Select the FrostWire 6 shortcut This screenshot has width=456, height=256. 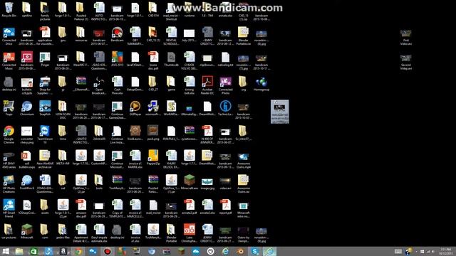click(x=27, y=182)
